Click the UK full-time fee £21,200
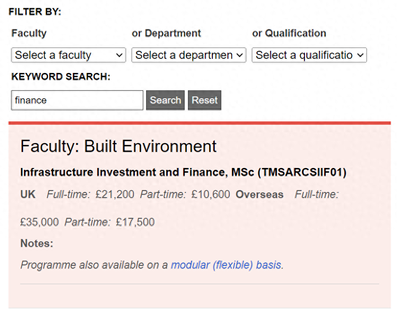 [x=115, y=194]
